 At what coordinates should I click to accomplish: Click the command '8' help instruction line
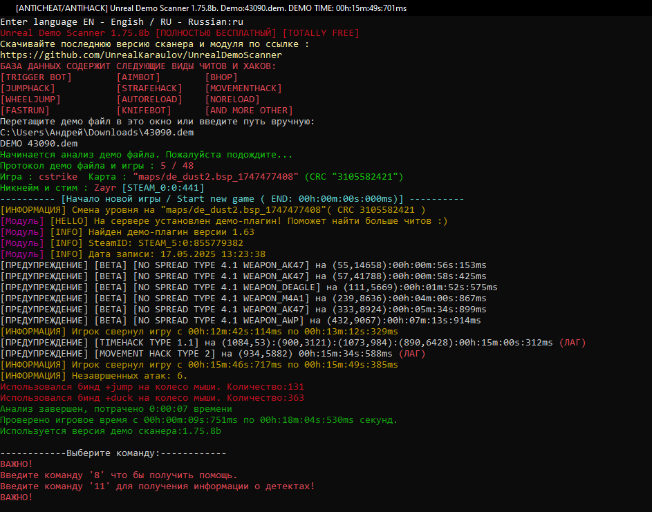119,475
